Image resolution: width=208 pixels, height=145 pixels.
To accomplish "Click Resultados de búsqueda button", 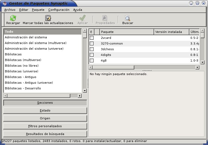I will [x=45, y=134].
